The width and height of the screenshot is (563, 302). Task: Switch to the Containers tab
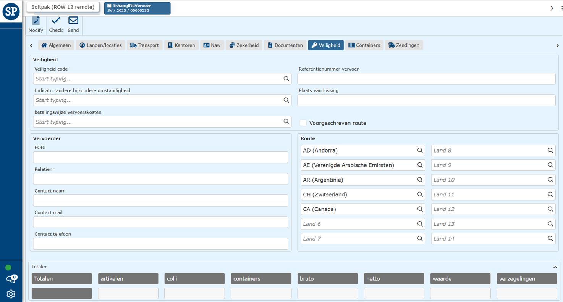pyautogui.click(x=364, y=45)
